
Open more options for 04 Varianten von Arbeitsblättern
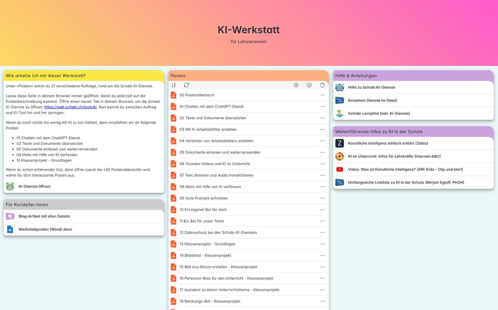[322, 141]
